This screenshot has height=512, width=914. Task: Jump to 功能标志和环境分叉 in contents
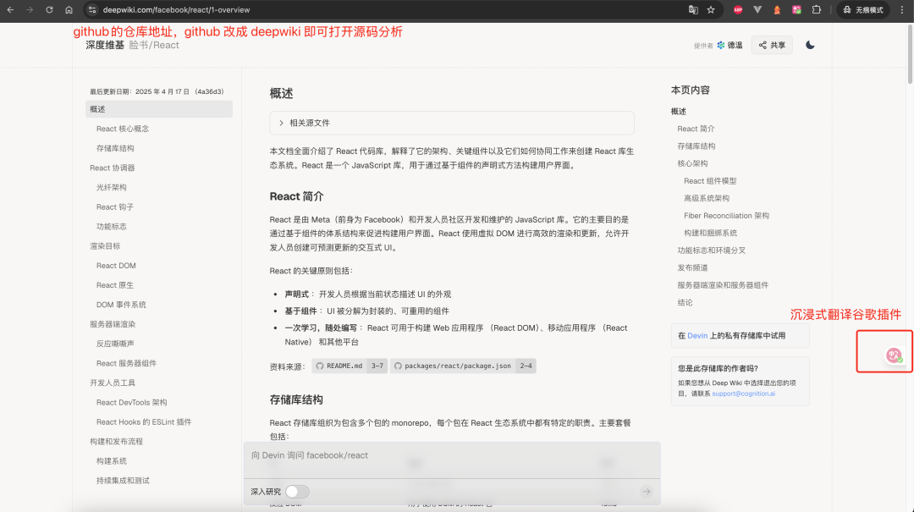point(711,250)
